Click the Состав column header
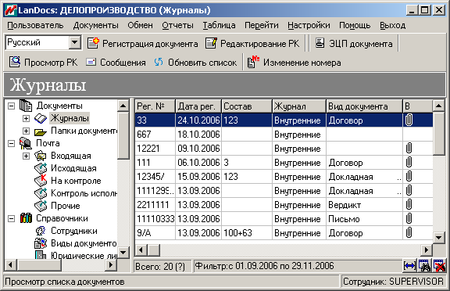The width and height of the screenshot is (450, 291). click(x=247, y=106)
